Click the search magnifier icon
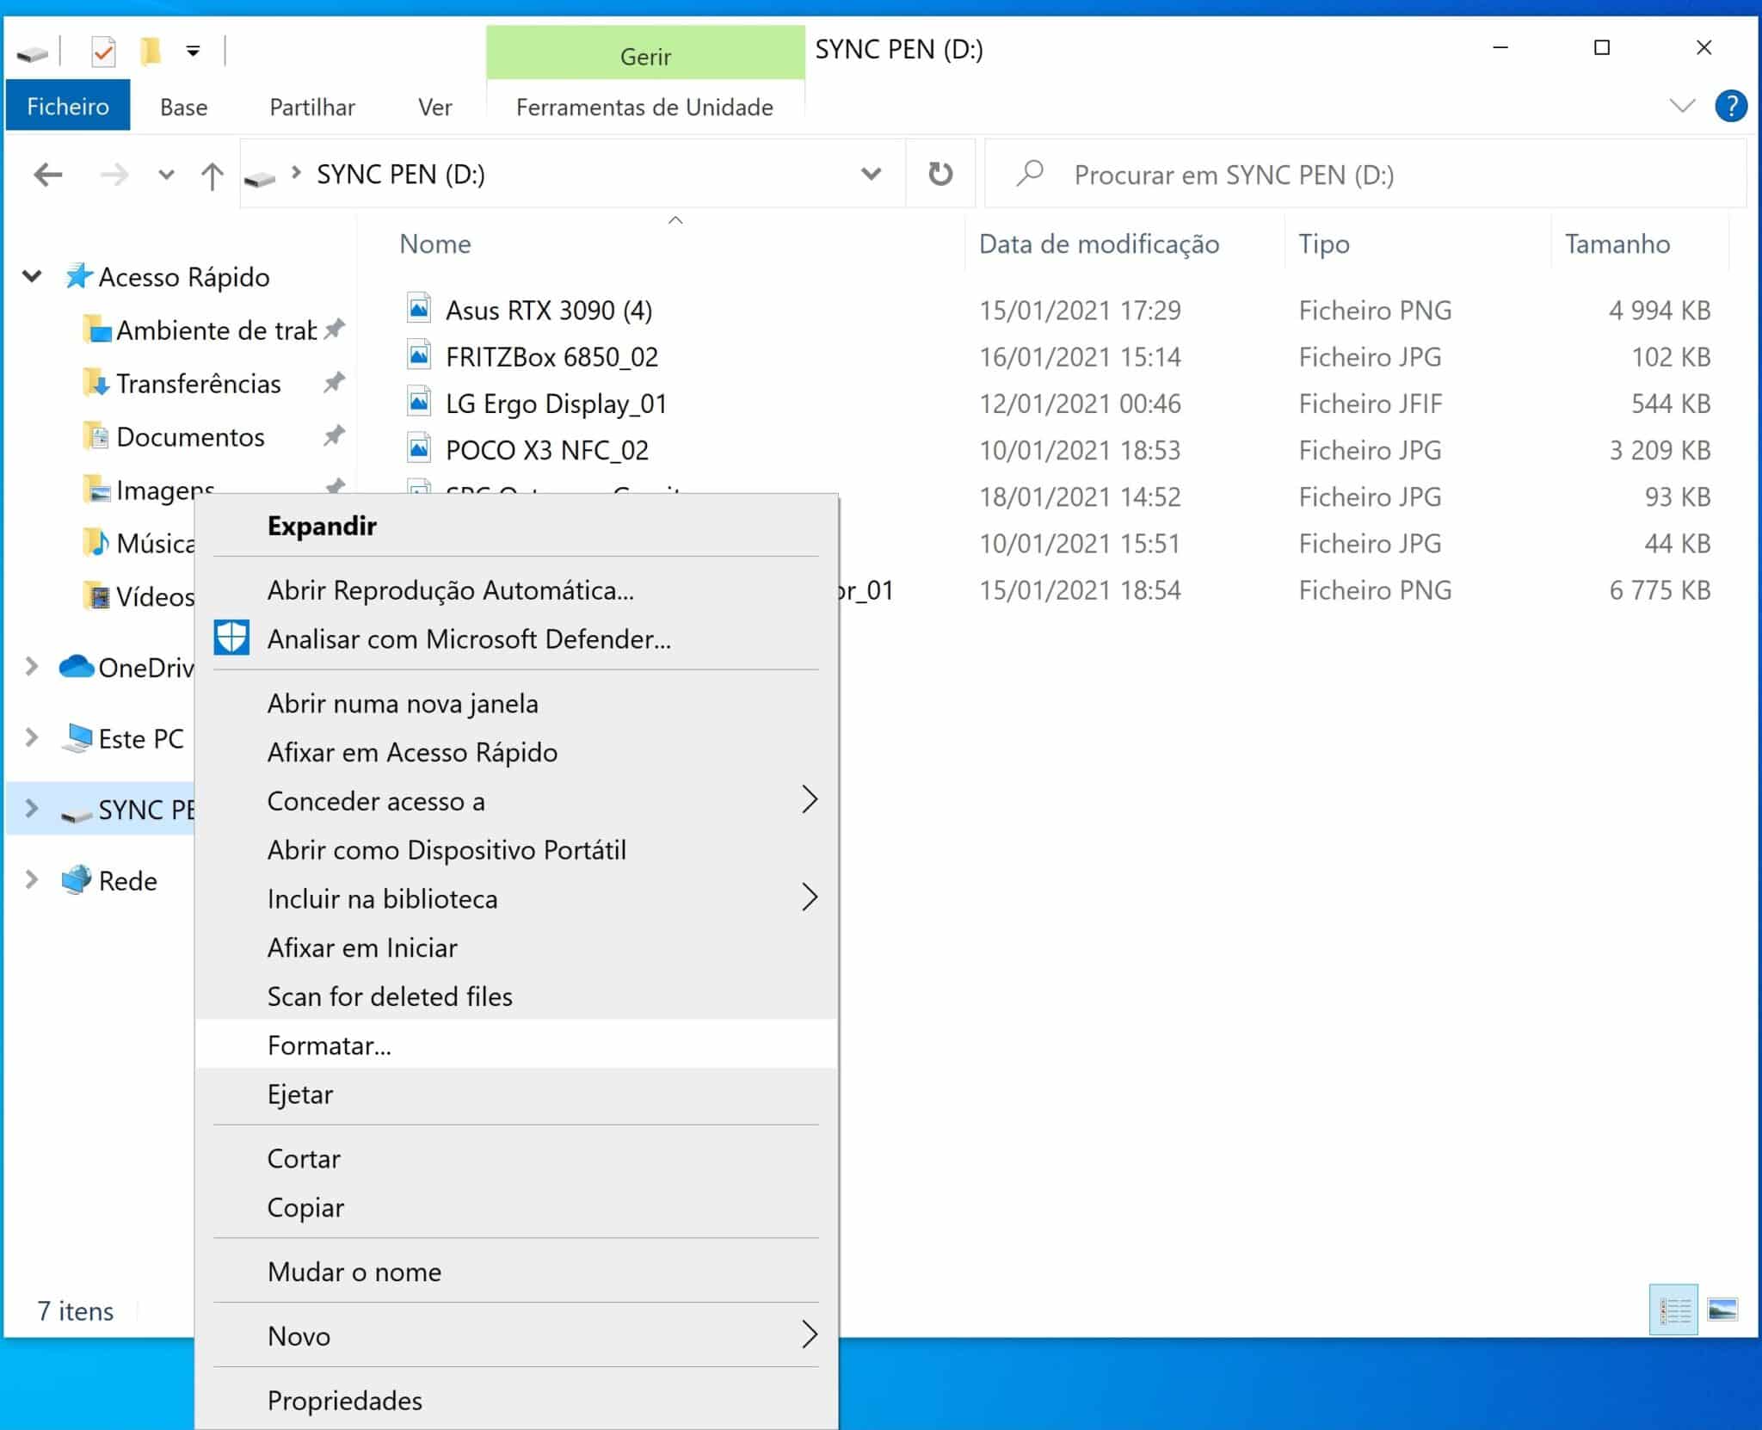The image size is (1762, 1430). (1030, 173)
